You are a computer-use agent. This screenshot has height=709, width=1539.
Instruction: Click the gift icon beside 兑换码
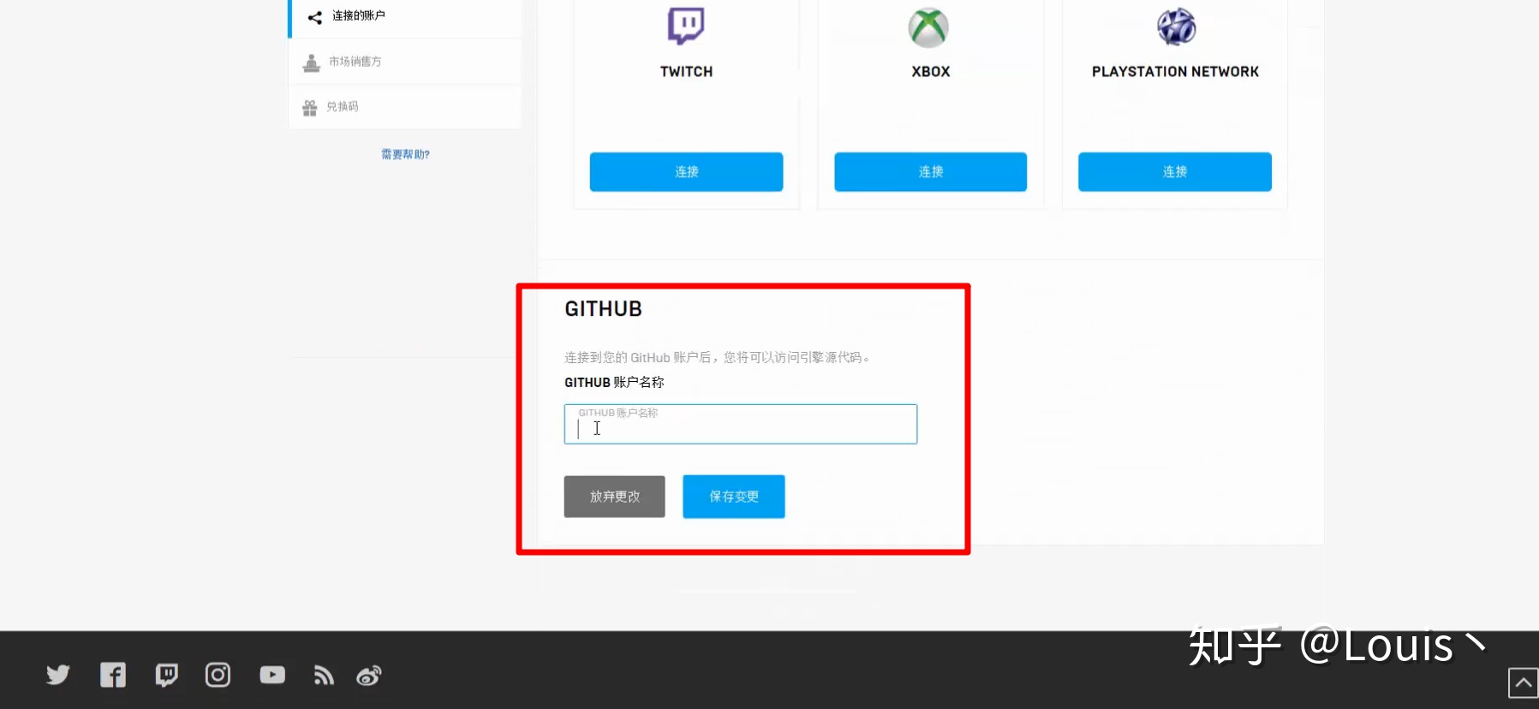(x=310, y=108)
